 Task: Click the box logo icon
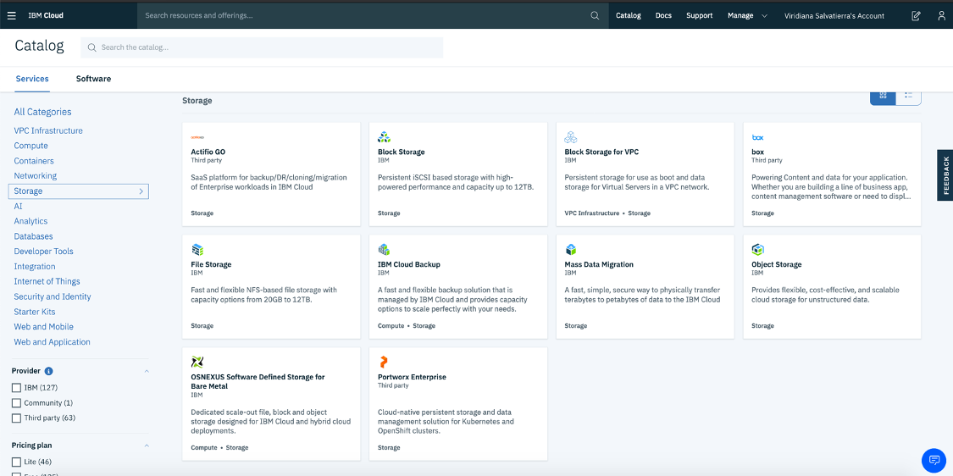[758, 137]
